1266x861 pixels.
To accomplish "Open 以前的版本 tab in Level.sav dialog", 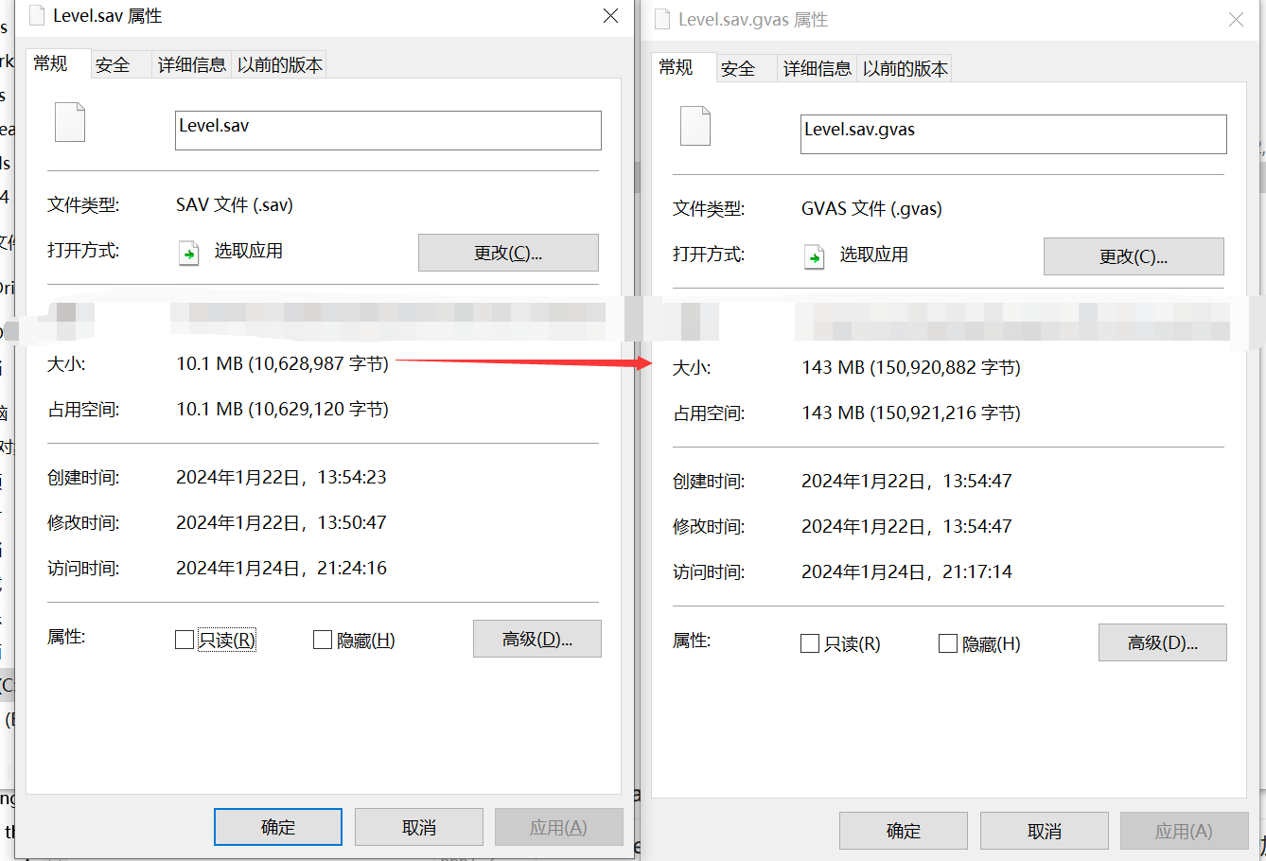I will click(280, 65).
